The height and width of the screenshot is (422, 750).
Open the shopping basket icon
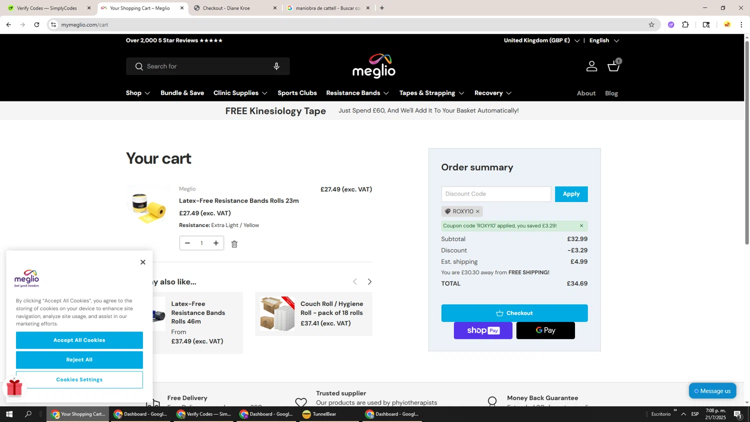[614, 65]
